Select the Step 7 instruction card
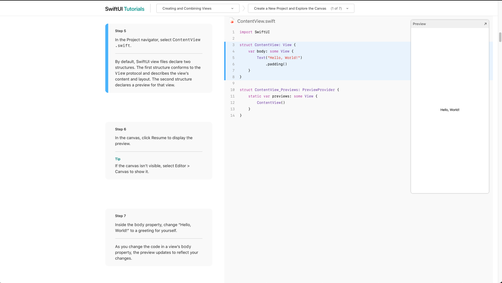 159,237
